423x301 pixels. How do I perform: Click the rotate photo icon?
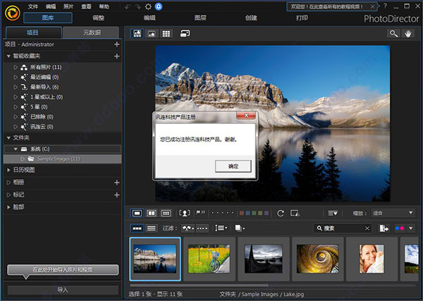pyautogui.click(x=281, y=213)
